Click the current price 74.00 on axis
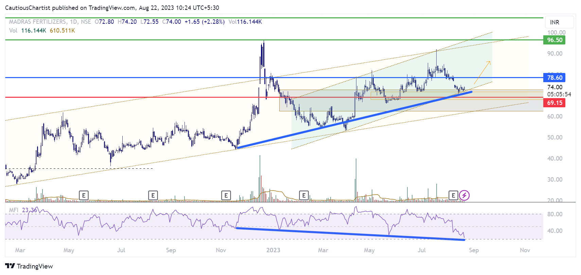 (555, 87)
